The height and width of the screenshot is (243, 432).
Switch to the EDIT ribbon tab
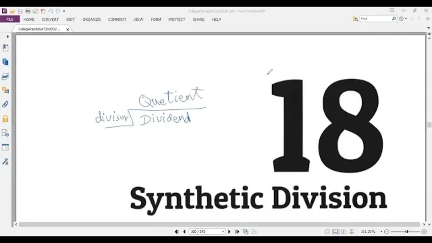tap(71, 20)
